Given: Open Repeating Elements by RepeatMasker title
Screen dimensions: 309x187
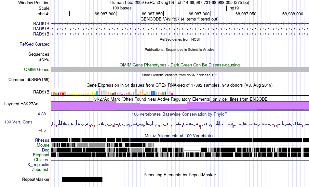Looking at the screenshot, I should tap(180, 175).
